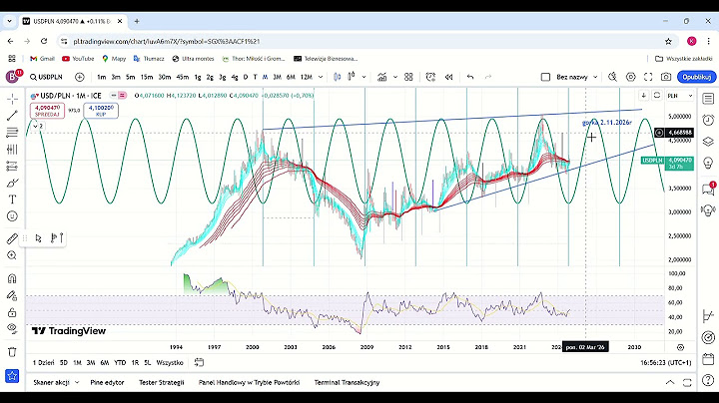The width and height of the screenshot is (719, 403).
Task: Take a chart snapshot with camera icon
Action: (666, 77)
